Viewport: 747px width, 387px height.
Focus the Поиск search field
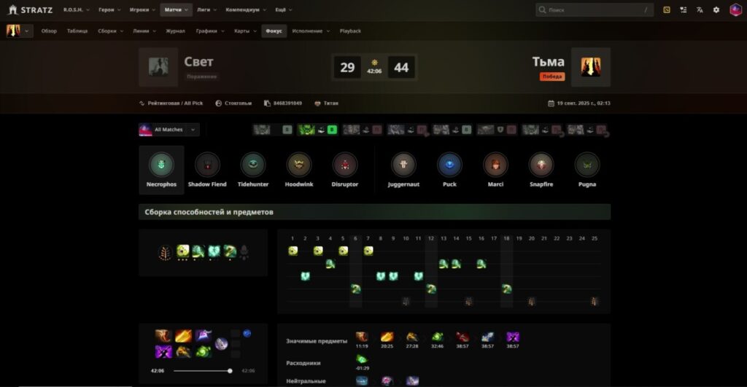coord(594,10)
